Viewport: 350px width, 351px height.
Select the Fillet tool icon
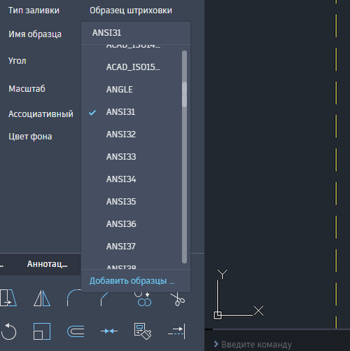[74, 298]
